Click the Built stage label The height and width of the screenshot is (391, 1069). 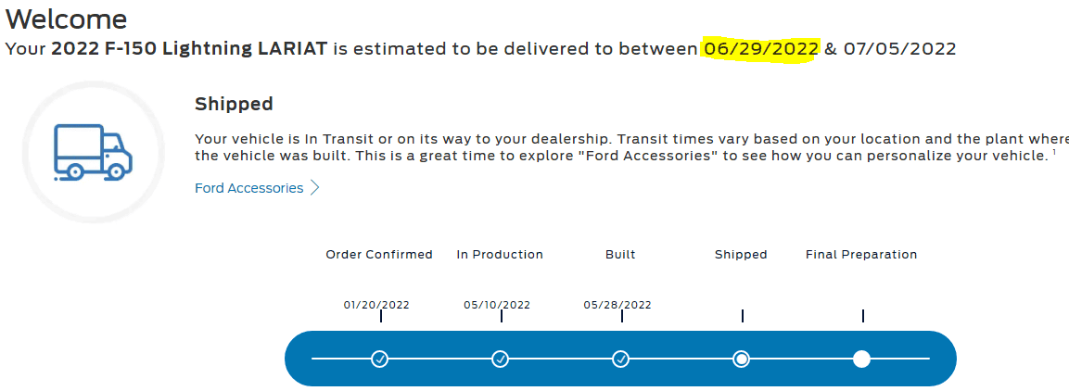click(620, 255)
